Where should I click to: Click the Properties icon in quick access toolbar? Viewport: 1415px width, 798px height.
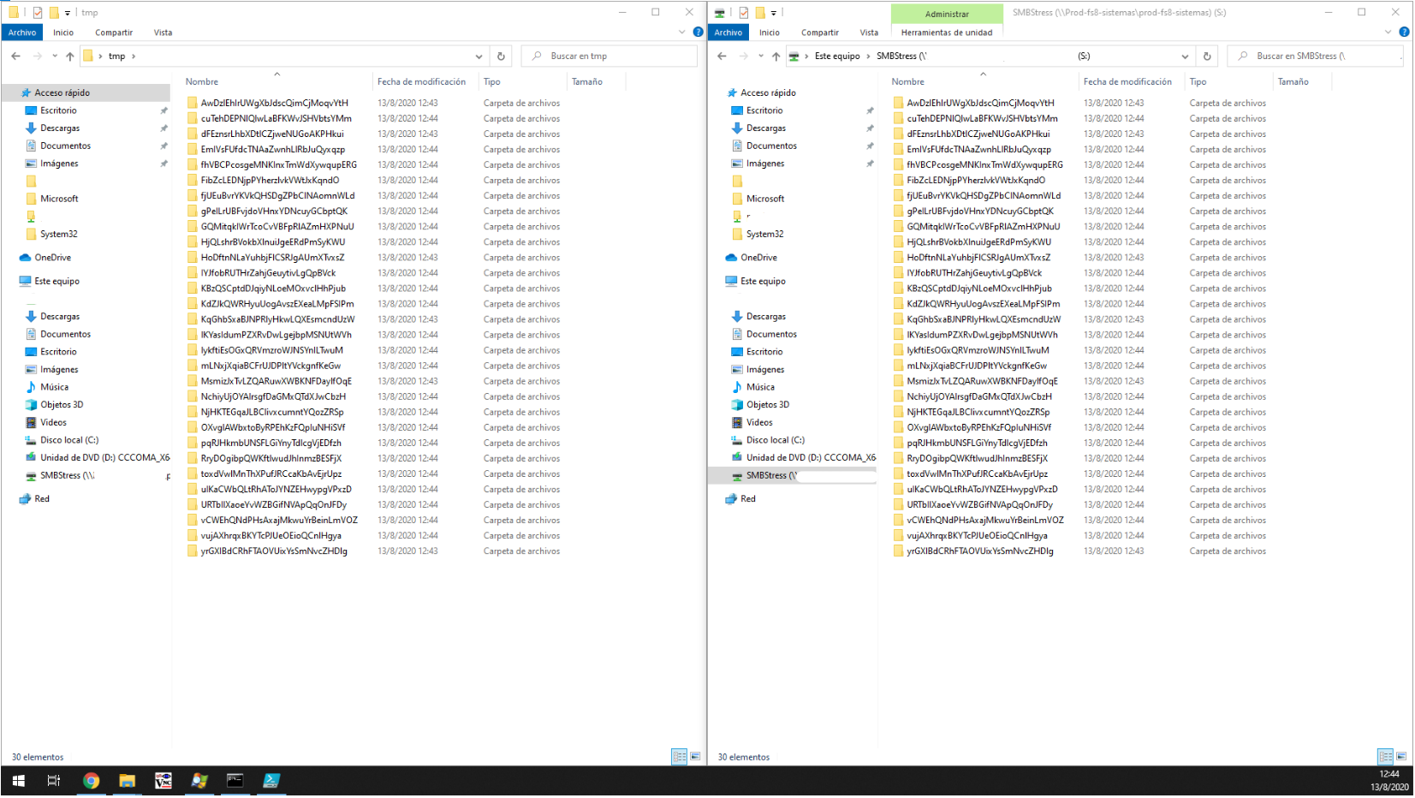pyautogui.click(x=36, y=13)
